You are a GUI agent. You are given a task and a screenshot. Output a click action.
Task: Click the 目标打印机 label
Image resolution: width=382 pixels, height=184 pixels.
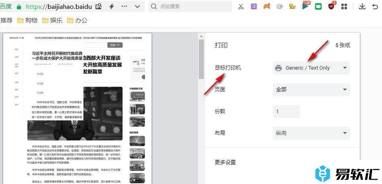tap(228, 68)
